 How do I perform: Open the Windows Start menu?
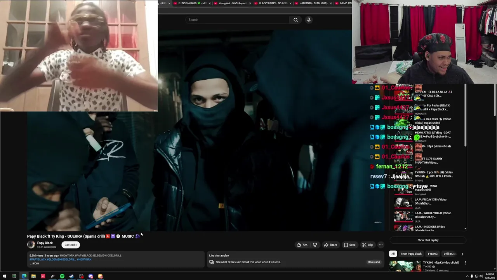point(5,276)
